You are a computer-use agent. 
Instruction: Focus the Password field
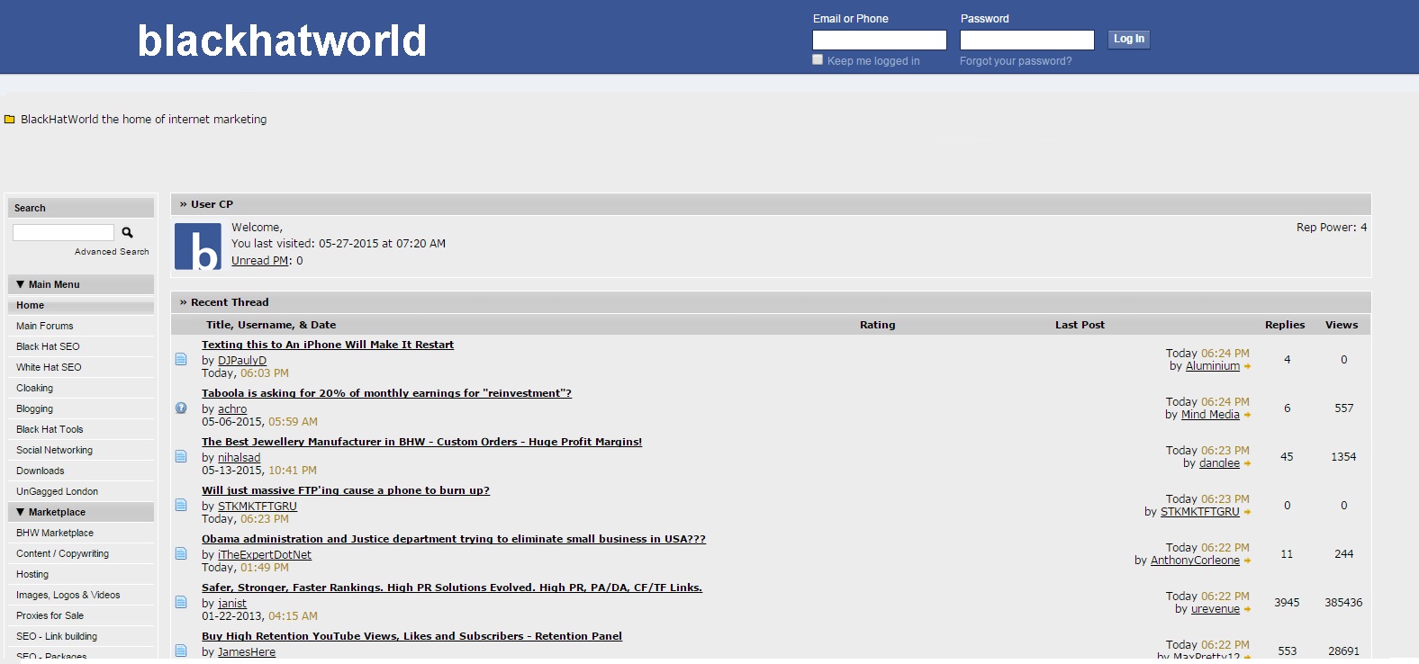pyautogui.click(x=1027, y=40)
